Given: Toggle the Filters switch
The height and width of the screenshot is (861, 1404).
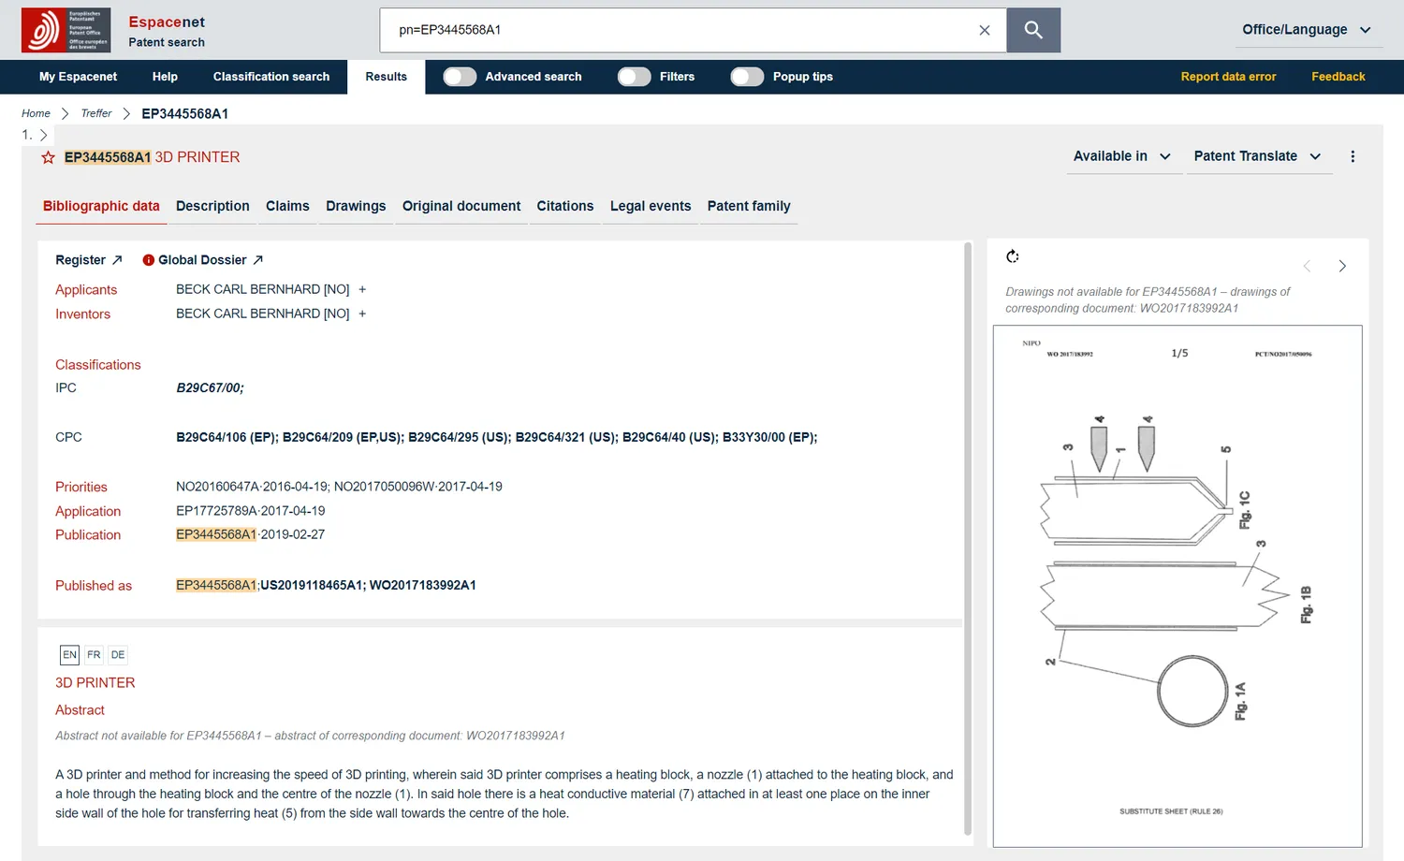Looking at the screenshot, I should pos(634,77).
